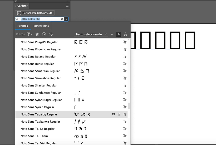Close the Carácter panel
Viewport: 216px width, 145px height.
[x=16, y=1]
